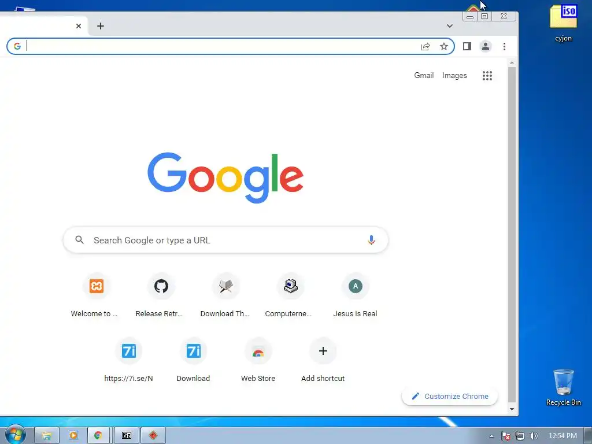Screen dimensions: 592x444
Task: Open the 7i Download shortcut tile
Action: (x=193, y=361)
